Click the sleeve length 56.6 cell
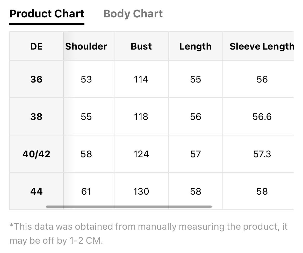The height and width of the screenshot is (253, 303). [258, 117]
